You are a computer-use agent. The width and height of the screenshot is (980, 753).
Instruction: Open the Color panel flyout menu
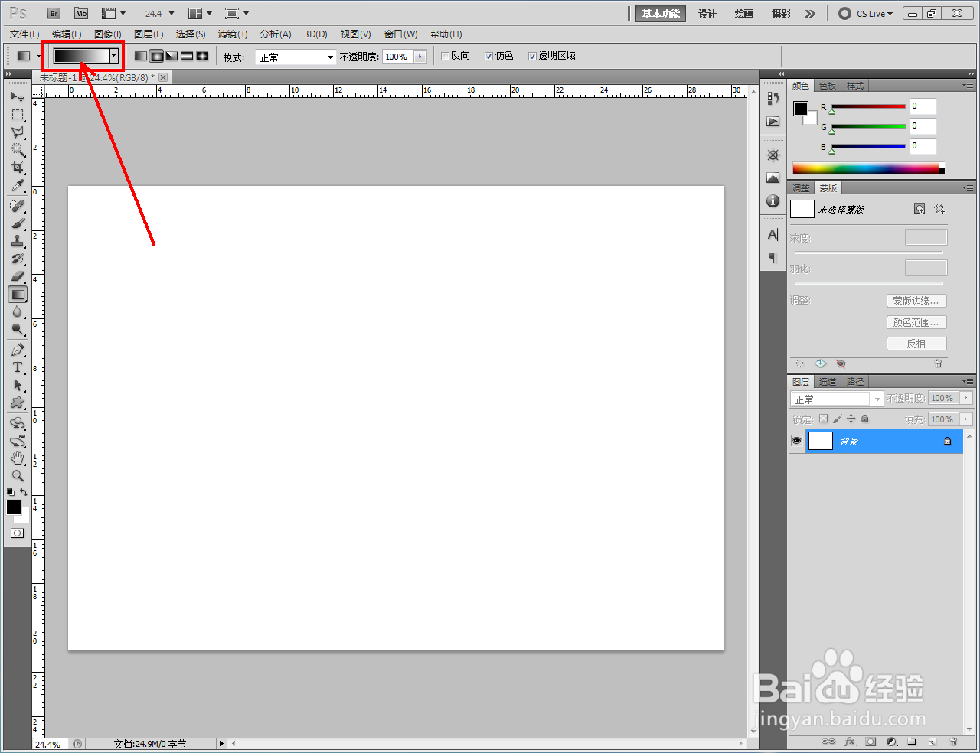pos(968,85)
